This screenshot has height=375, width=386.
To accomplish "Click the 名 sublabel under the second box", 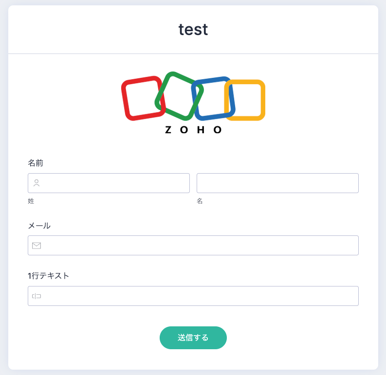I will (x=200, y=201).
